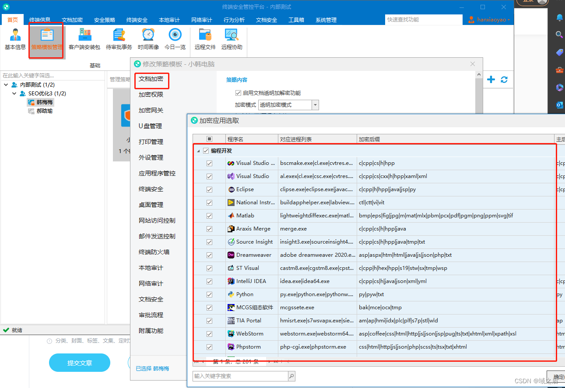
Task: Click the notification bell in the right sidebar
Action: [x=559, y=17]
